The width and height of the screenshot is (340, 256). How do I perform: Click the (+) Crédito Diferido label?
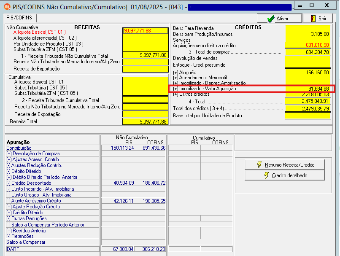(25, 213)
